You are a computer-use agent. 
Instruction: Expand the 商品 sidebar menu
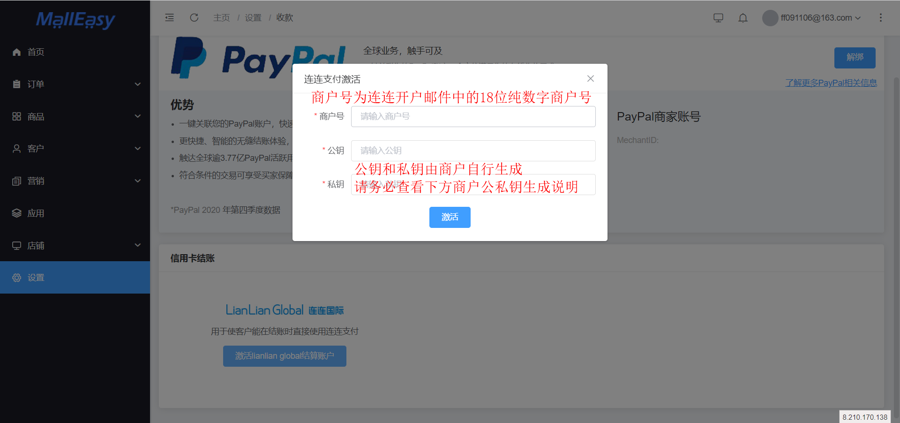75,116
